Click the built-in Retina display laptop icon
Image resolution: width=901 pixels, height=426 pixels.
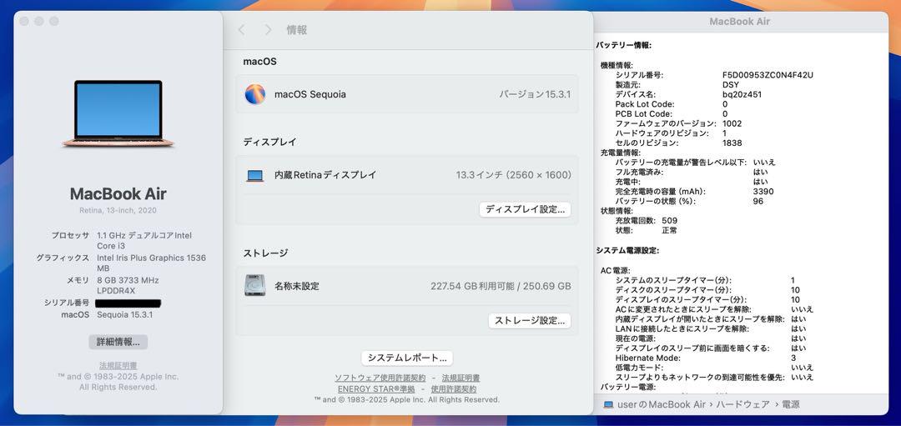[255, 176]
